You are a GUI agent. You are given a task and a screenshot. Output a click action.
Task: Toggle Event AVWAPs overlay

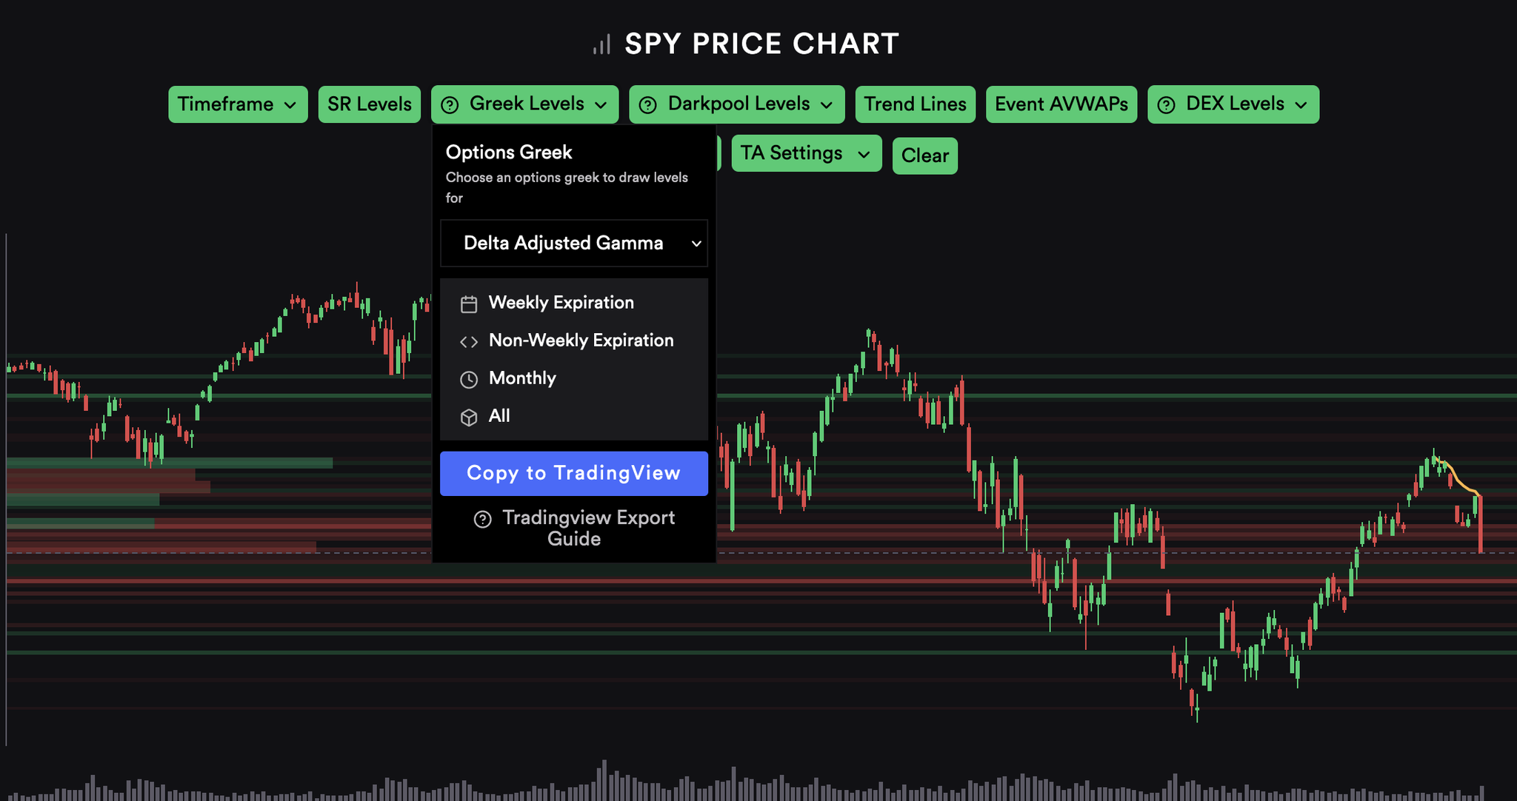(x=1061, y=104)
